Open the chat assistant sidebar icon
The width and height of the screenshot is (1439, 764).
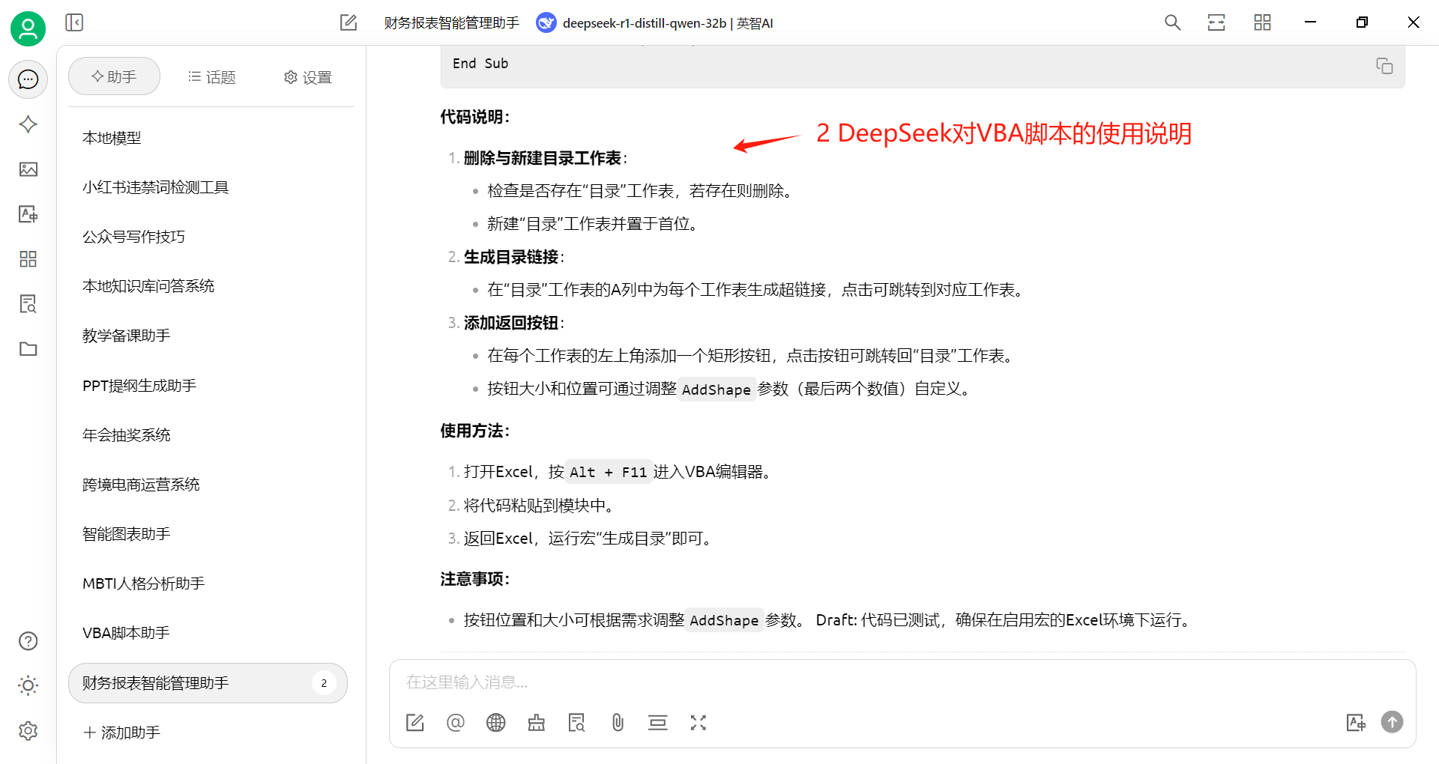(x=28, y=79)
